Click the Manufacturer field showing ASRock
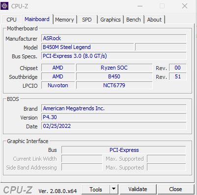Screen dimensions: 197x195 coord(113,38)
